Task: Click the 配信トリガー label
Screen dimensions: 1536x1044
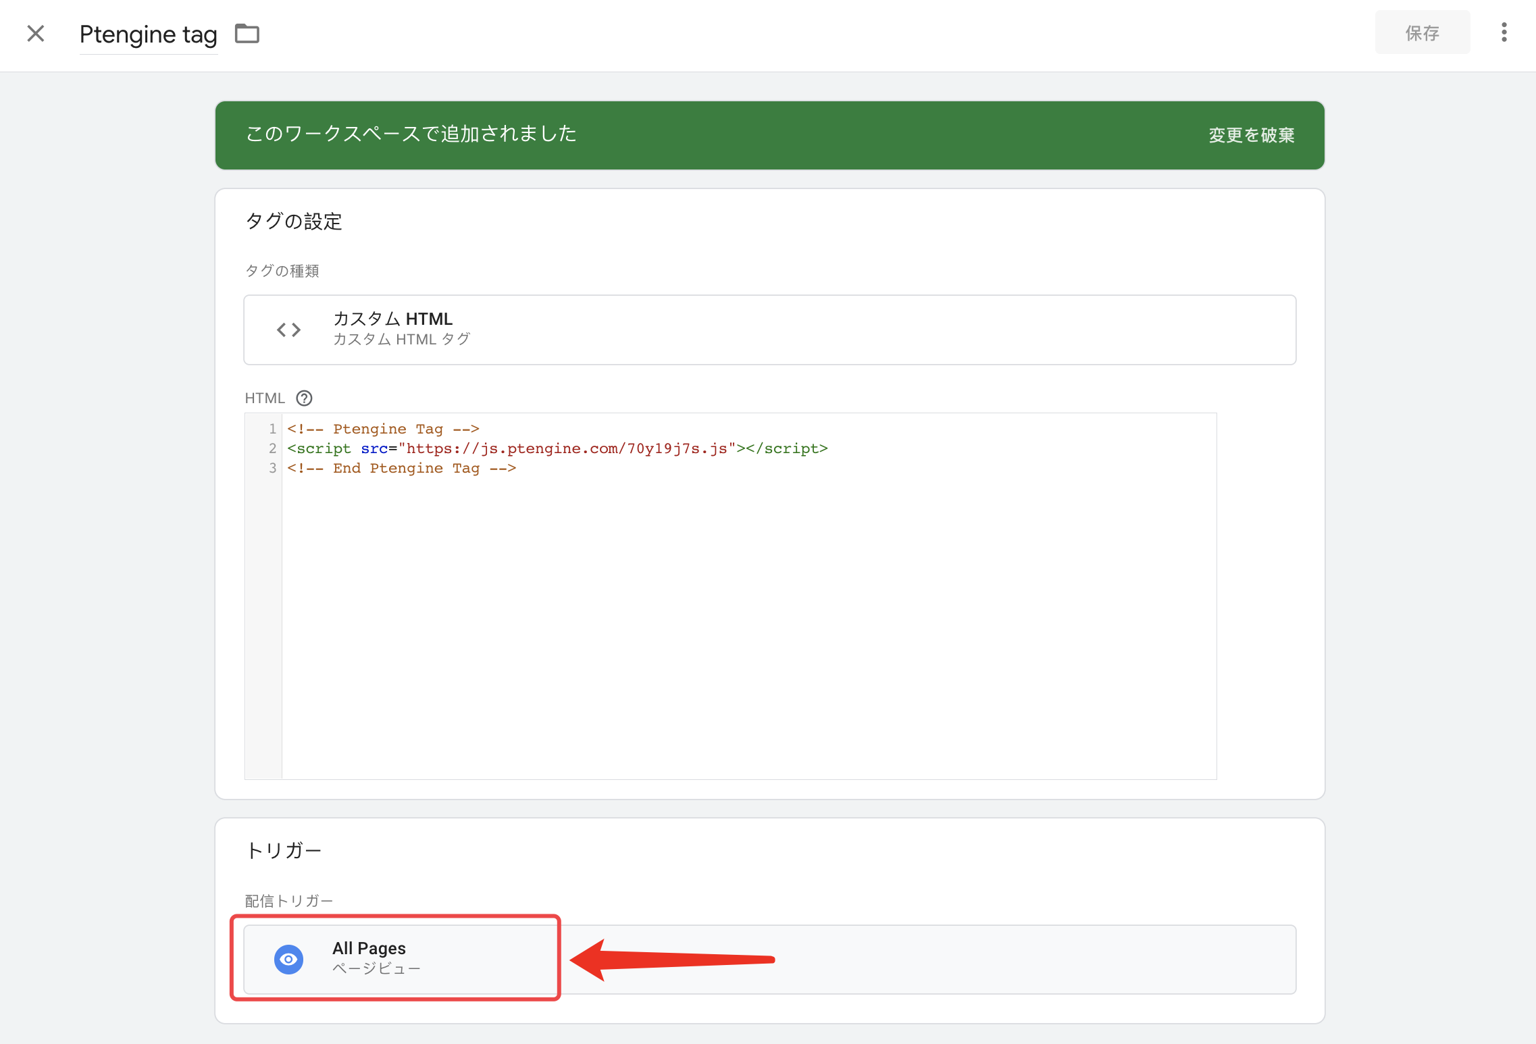Action: pos(289,901)
